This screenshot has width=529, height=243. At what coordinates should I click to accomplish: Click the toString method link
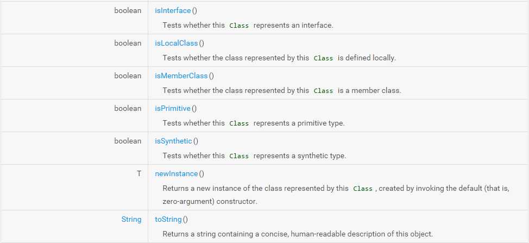tap(168, 220)
